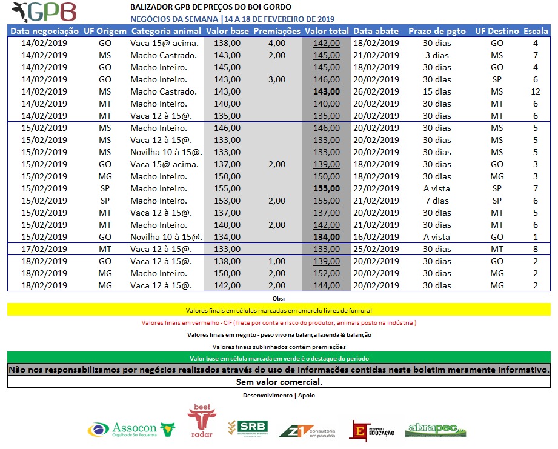This screenshot has height=449, width=558.
Task: Select the UF Destino 'SP' in the 14/02 GO row
Action: 497,79
